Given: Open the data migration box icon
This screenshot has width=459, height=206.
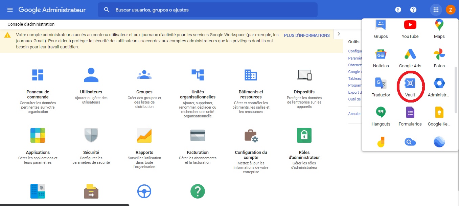Looking at the screenshot, I should pyautogui.click(x=91, y=191).
